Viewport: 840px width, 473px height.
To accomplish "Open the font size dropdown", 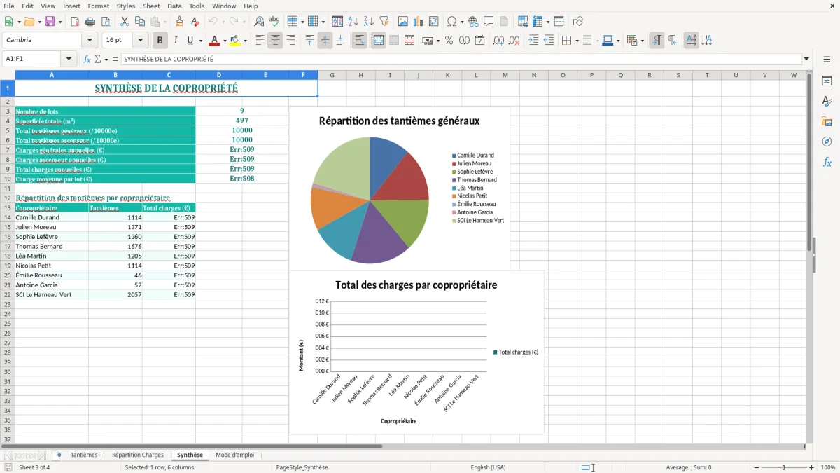I will point(141,41).
